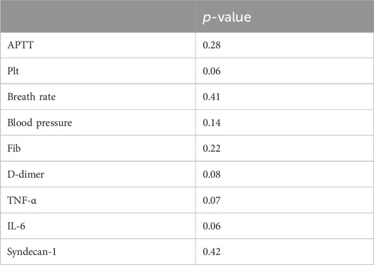Screen dimensions: 374x265
Task: Click the p-value column header
Action: 227,17
